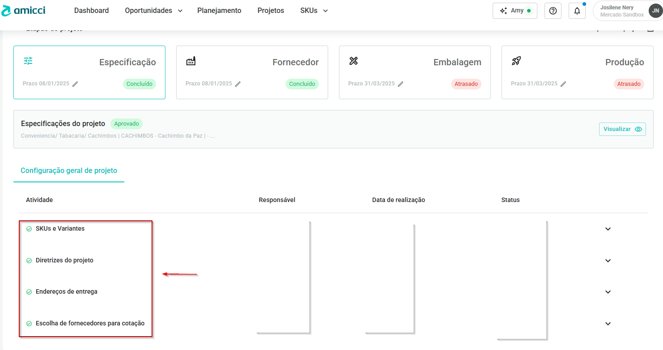Click the Fornecedor factory icon
The image size is (663, 350).
(x=191, y=61)
